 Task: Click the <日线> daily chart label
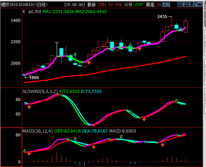tap(42, 5)
